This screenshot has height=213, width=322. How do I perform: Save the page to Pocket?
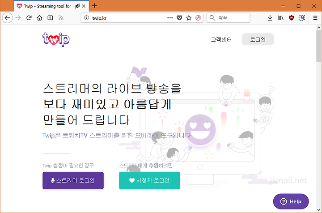pyautogui.click(x=179, y=18)
